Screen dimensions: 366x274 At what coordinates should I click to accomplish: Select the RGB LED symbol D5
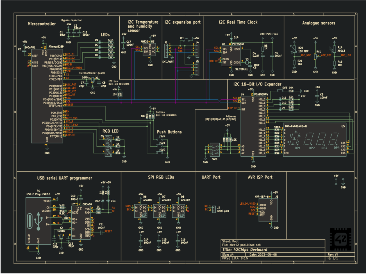tap(108, 145)
